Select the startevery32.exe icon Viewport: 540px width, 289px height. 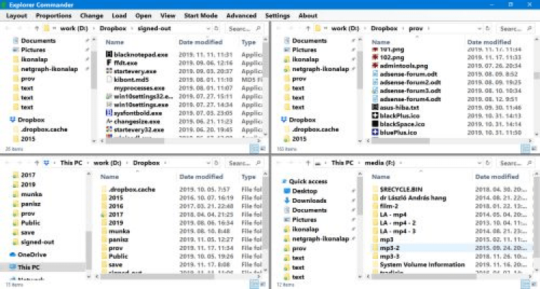click(x=109, y=129)
